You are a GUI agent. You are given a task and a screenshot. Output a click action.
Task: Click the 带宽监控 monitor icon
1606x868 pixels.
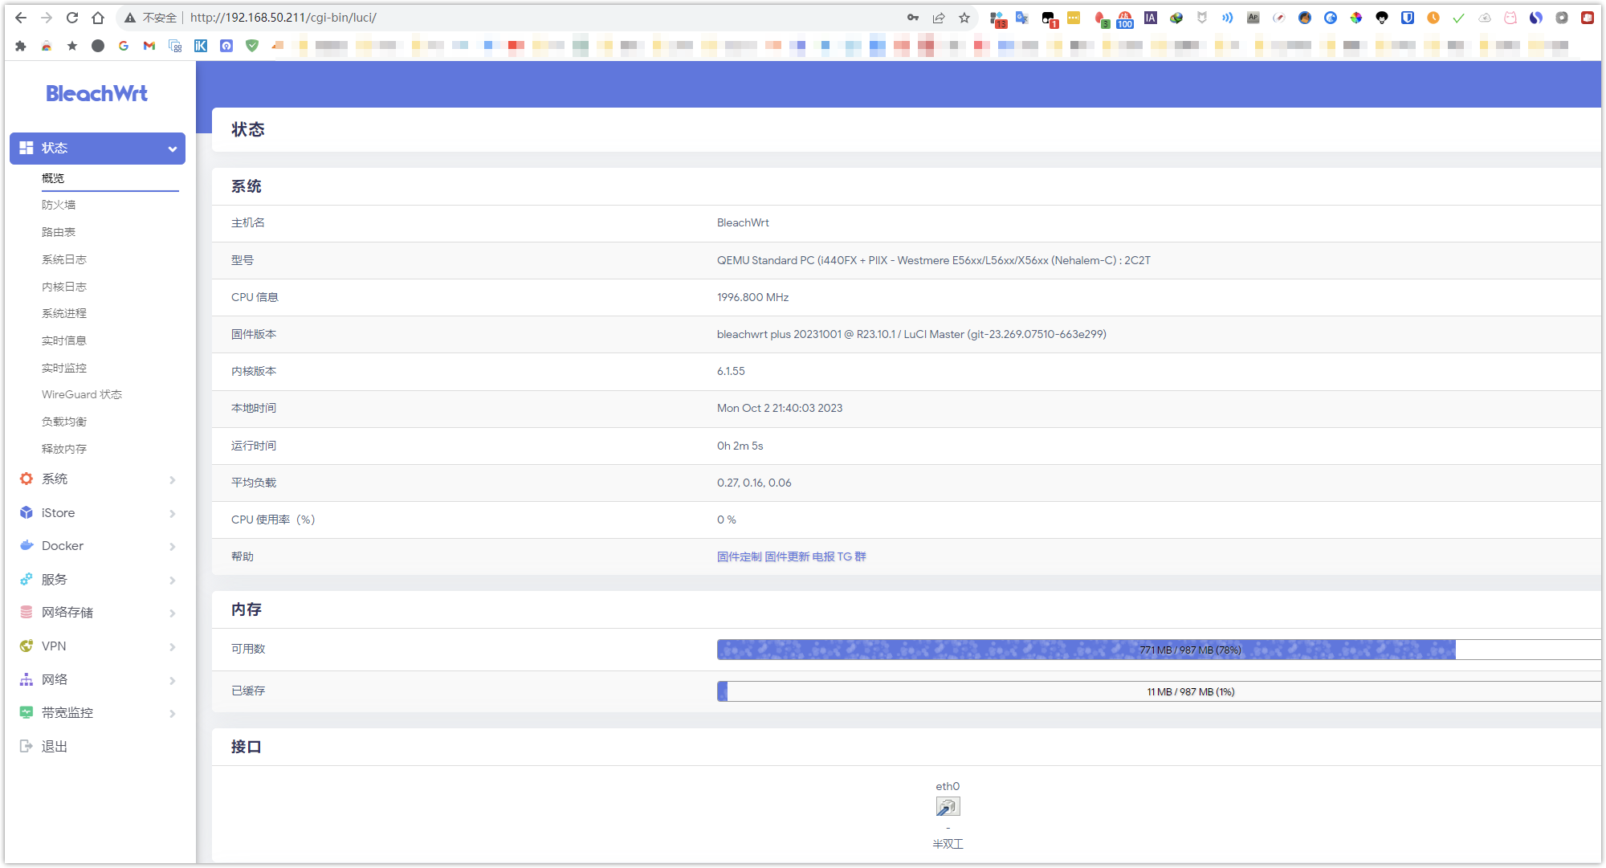26,712
